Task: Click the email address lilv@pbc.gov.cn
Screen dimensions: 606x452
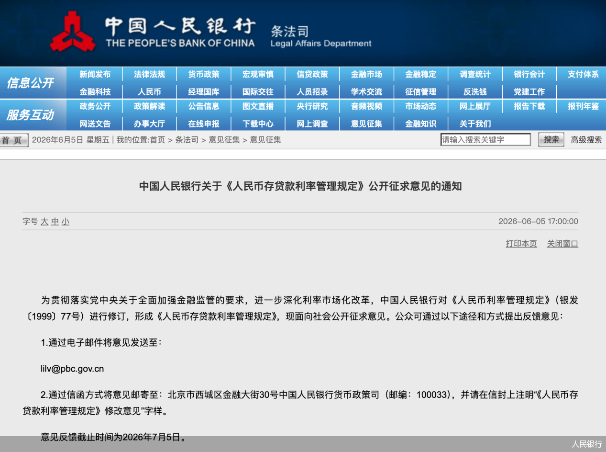Action: [72, 369]
